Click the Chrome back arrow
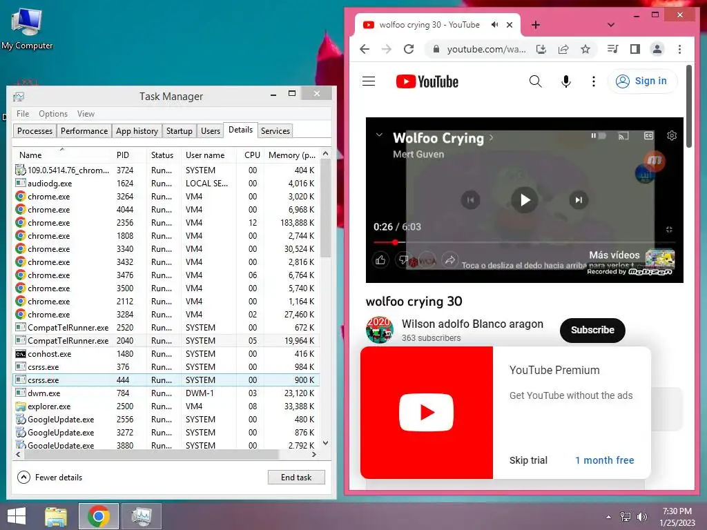This screenshot has width=707, height=530. [x=365, y=49]
